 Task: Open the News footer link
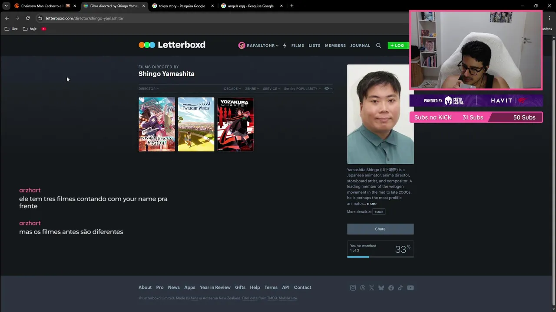click(x=174, y=287)
